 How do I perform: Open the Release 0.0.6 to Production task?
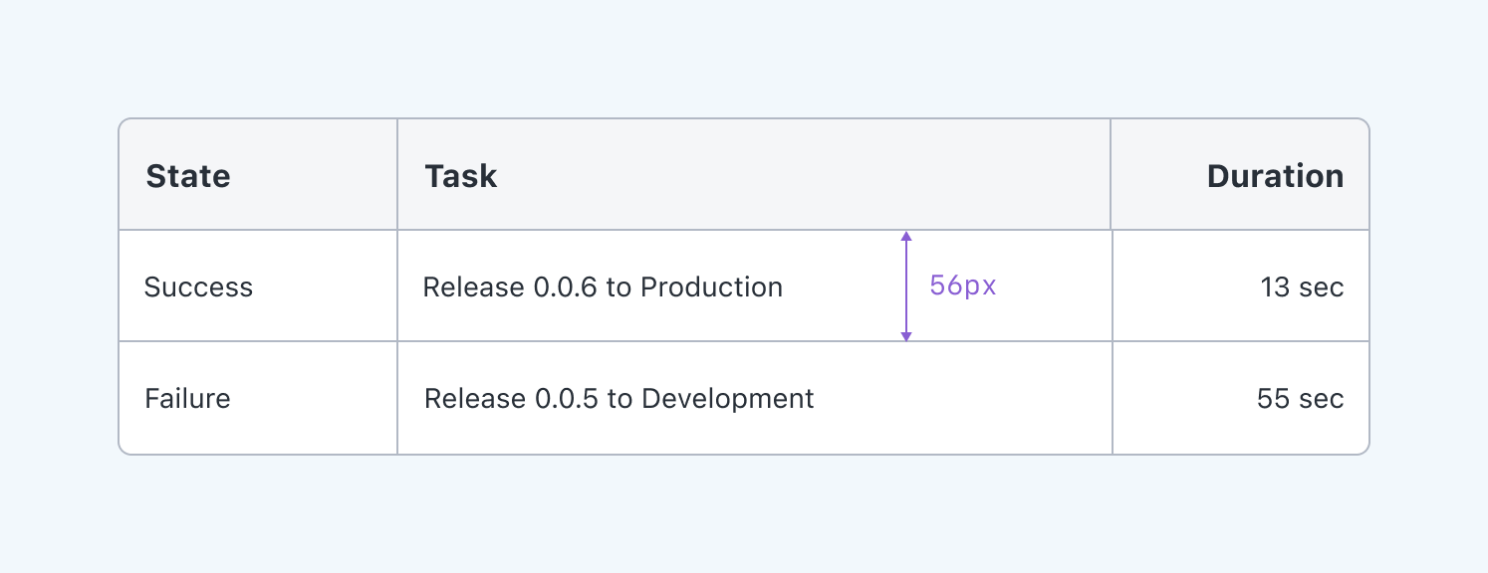[x=603, y=287]
